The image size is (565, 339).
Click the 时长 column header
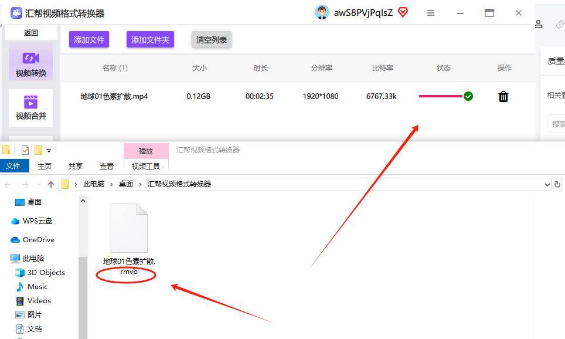pyautogui.click(x=260, y=68)
